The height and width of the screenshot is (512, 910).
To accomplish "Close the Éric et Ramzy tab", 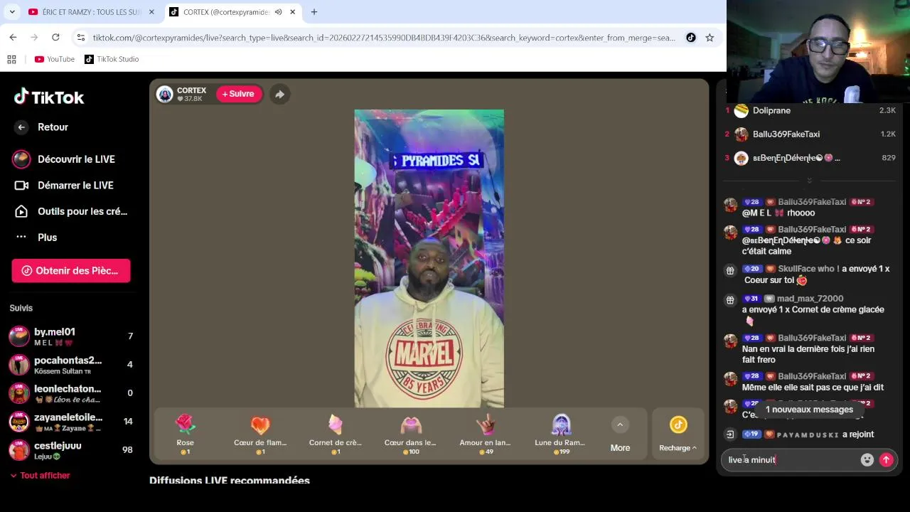I will (x=151, y=12).
